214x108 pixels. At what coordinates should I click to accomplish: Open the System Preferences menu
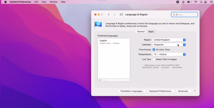point(20,2)
